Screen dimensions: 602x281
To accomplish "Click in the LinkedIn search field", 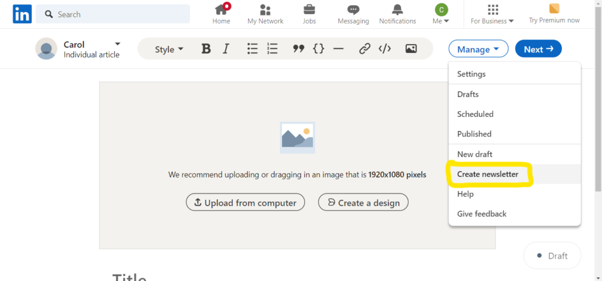I will pyautogui.click(x=118, y=14).
